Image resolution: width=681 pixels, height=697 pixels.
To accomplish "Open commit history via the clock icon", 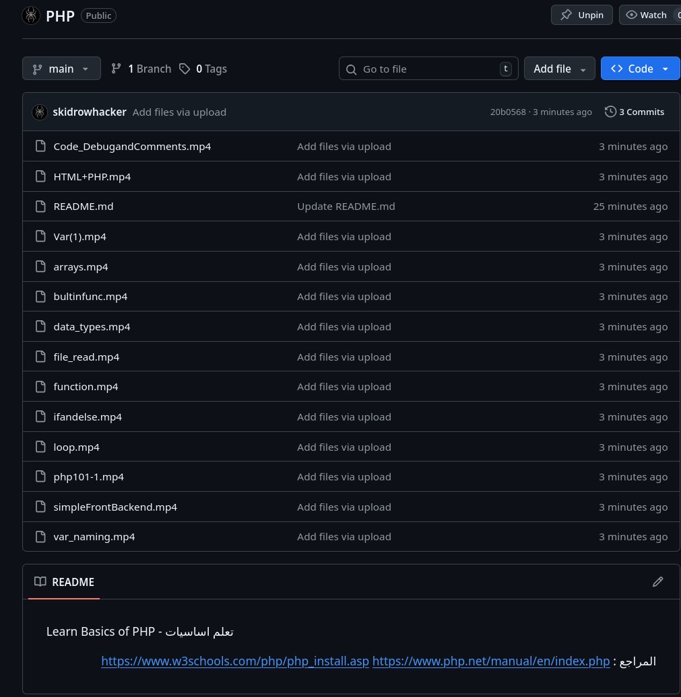I will pyautogui.click(x=610, y=112).
